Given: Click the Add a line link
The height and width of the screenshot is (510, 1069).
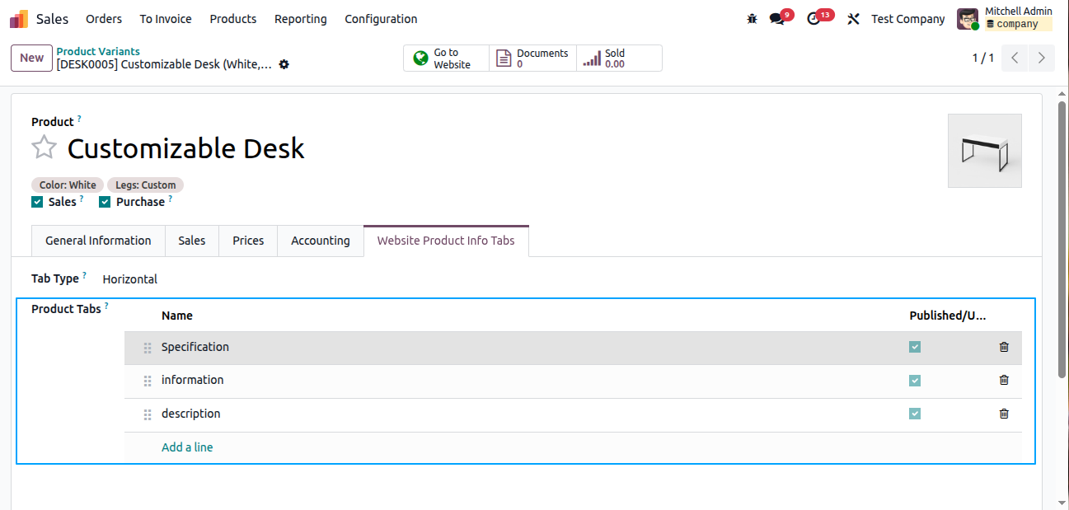Looking at the screenshot, I should point(187,447).
